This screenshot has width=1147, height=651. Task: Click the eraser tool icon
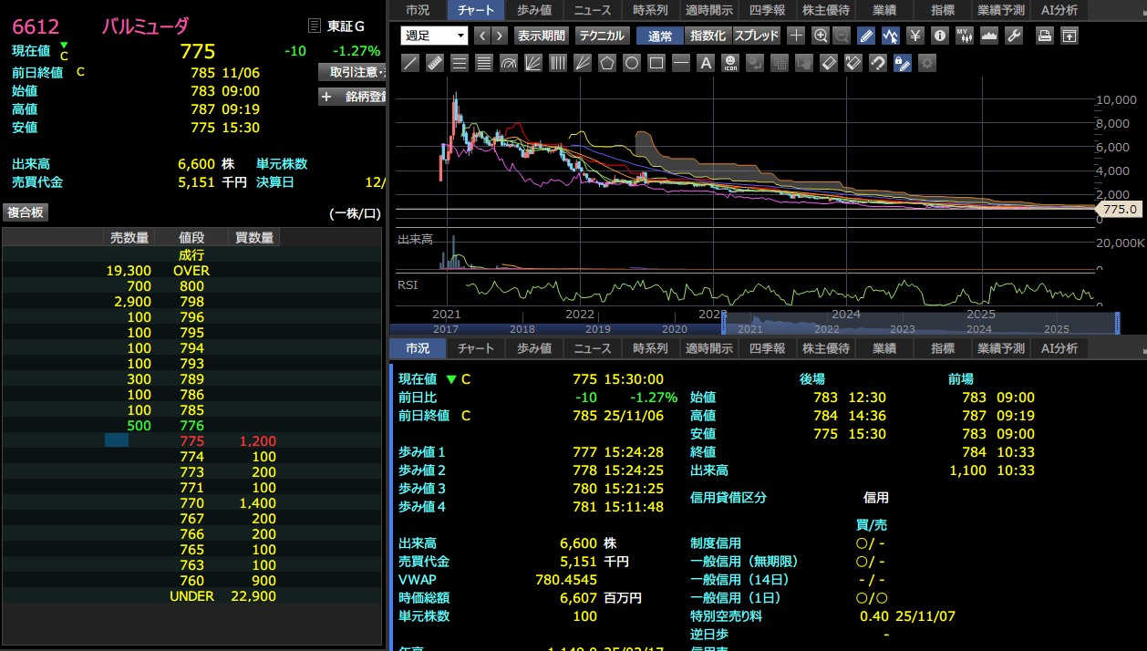click(x=828, y=63)
